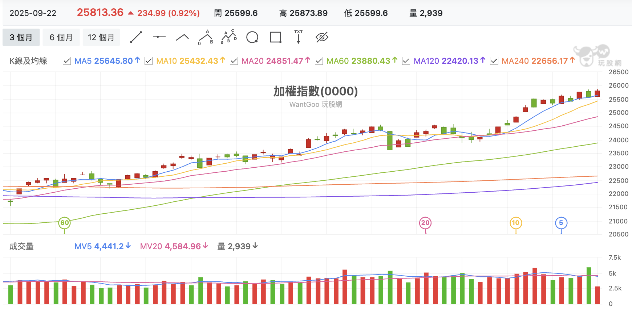
Task: Click the MA120 22420.13 value label
Action: (x=450, y=61)
